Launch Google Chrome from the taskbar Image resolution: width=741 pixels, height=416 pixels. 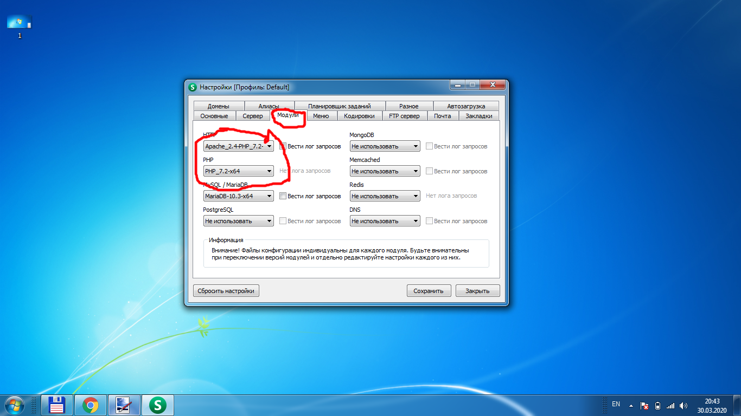point(90,405)
